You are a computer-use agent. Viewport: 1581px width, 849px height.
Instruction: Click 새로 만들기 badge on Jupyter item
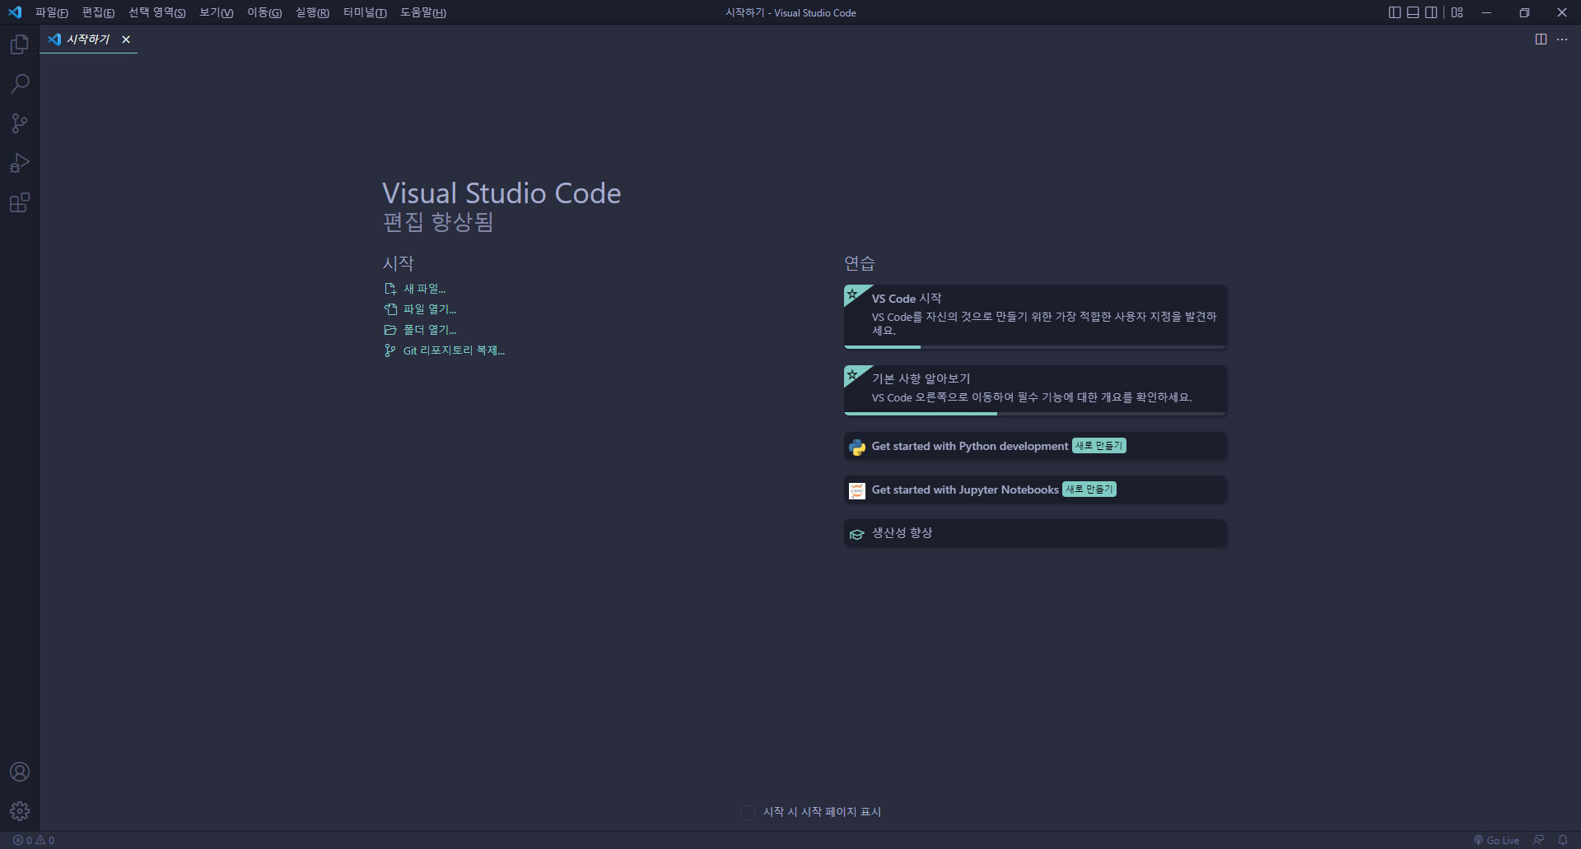(x=1089, y=489)
